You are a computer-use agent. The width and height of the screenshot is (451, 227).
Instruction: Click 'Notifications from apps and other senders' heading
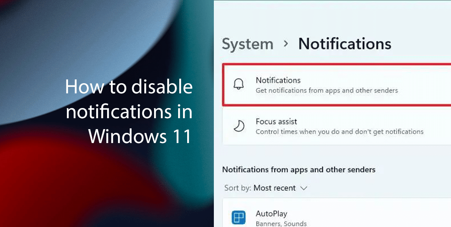click(298, 169)
